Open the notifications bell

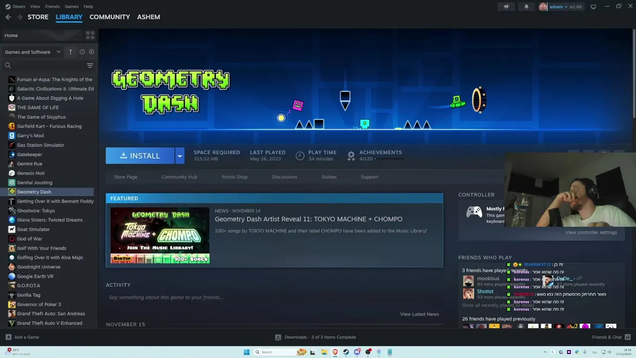coord(526,6)
